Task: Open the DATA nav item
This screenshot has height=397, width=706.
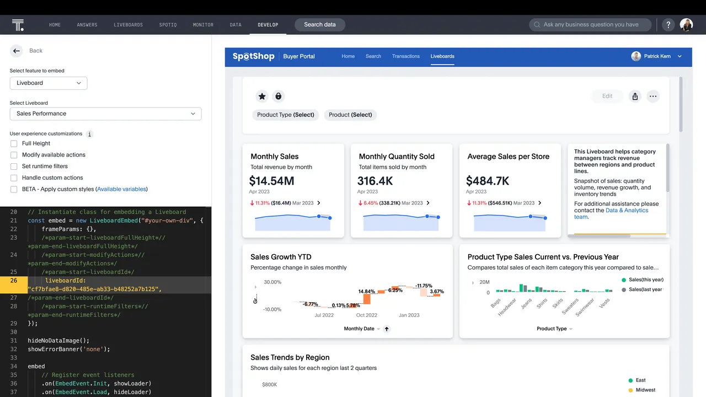Action: 236,25
